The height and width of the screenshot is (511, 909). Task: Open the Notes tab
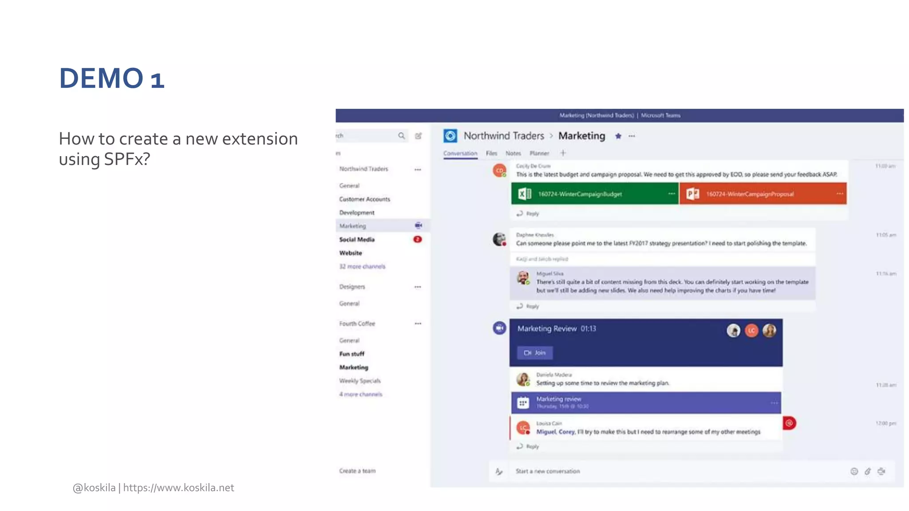click(x=513, y=153)
